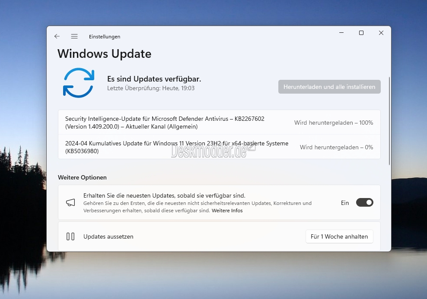Select the Defender Antivirus KB2267602 update row
Image resolution: width=427 pixels, height=299 pixels.
219,123
